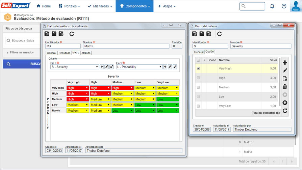This screenshot has height=170, width=302.
Task: Move selected option down
Action: pos(285,103)
